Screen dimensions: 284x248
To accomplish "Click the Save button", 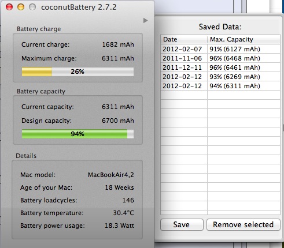I will [182, 224].
